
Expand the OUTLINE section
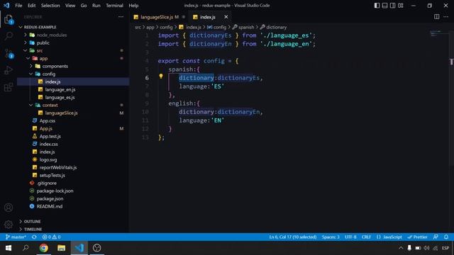tap(73, 221)
